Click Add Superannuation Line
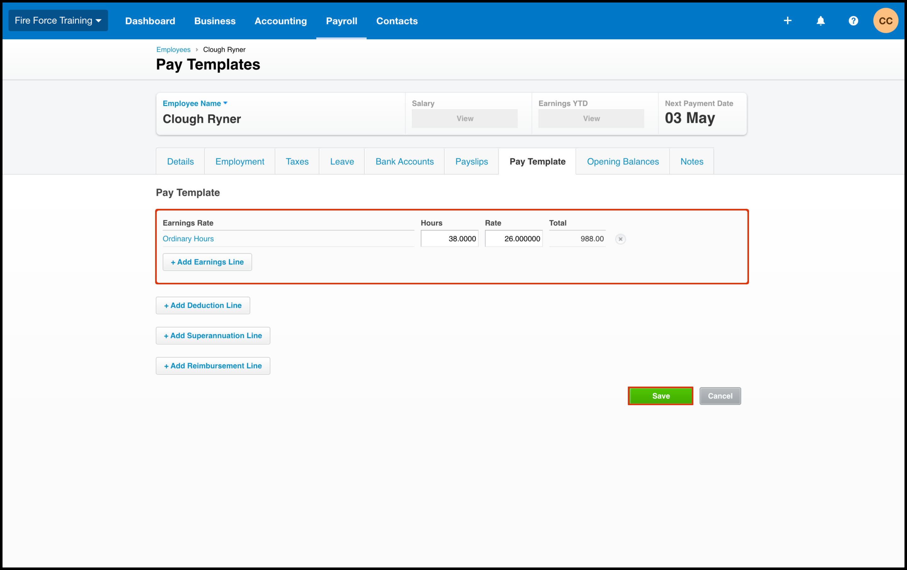The height and width of the screenshot is (570, 907). pyautogui.click(x=213, y=335)
